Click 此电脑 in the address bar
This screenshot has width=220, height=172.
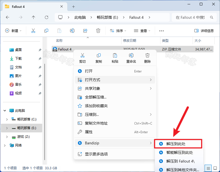[80, 17]
